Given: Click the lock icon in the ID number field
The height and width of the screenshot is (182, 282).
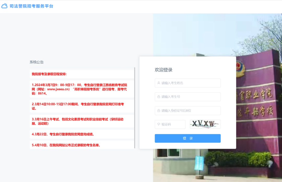Looking at the screenshot, I should pos(158,111).
